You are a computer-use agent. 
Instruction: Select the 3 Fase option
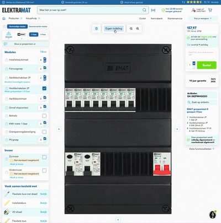[43, 35]
